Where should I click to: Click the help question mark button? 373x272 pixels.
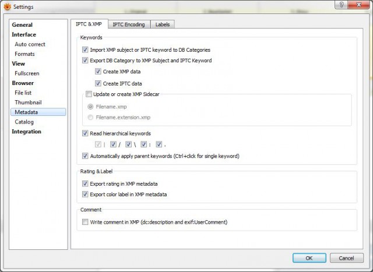(x=341, y=5)
